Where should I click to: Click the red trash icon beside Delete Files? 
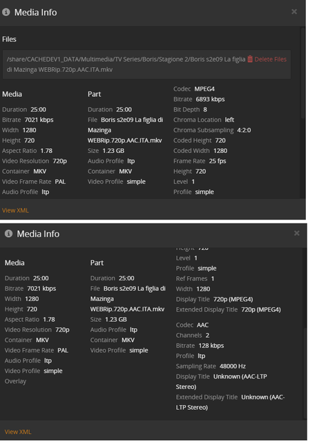click(250, 59)
